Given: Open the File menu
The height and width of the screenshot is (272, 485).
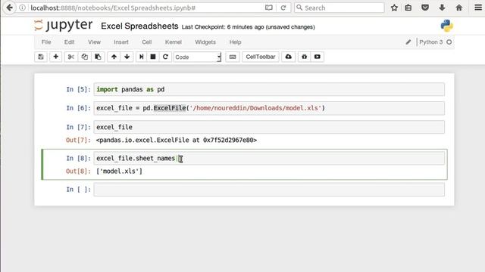Looking at the screenshot, I should pyautogui.click(x=46, y=42).
